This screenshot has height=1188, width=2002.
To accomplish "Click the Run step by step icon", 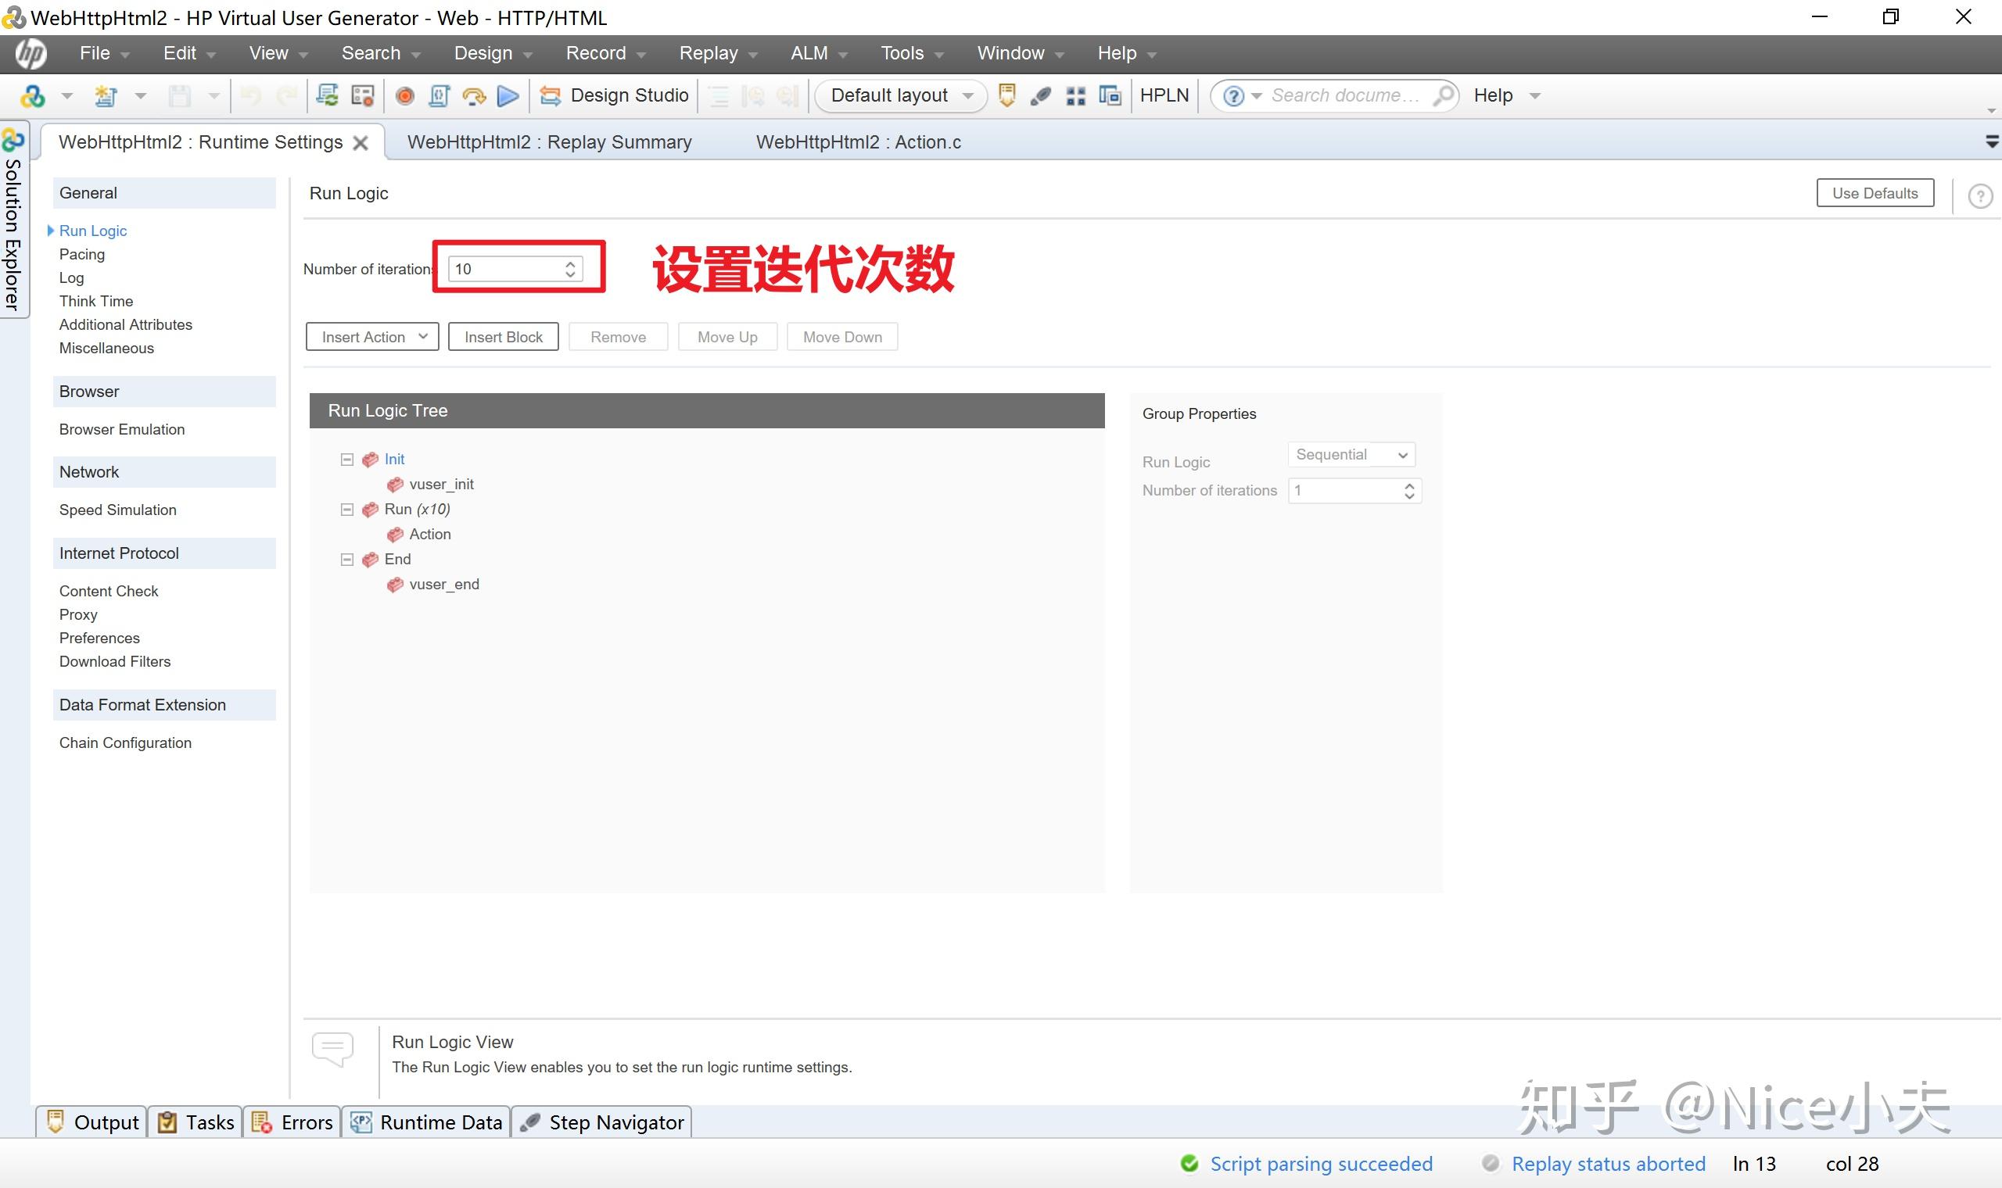I will (474, 96).
